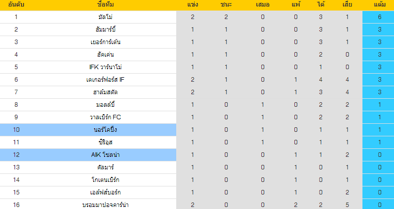Viewport: 394px width, 209px height.
Task: Click ฮาล์มสตัด goals conceded value
Action: click(347, 92)
